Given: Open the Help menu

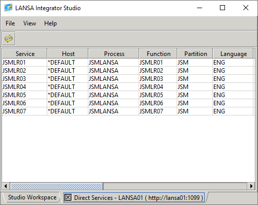Looking at the screenshot, I should click(x=50, y=23).
